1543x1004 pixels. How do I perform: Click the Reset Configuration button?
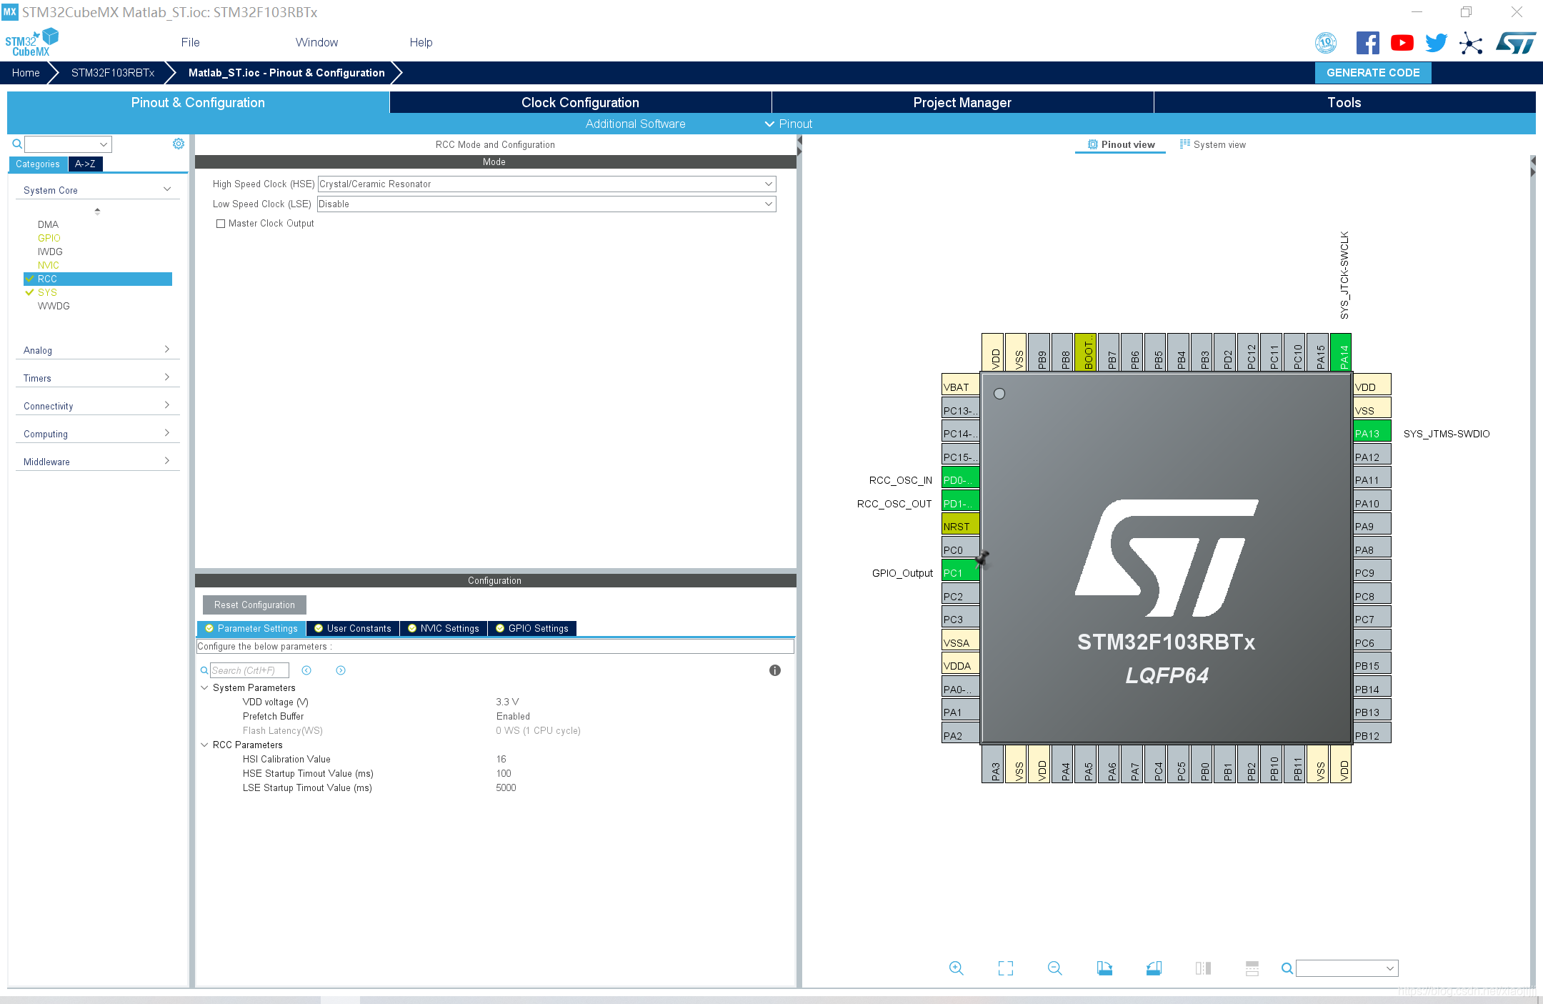(254, 605)
